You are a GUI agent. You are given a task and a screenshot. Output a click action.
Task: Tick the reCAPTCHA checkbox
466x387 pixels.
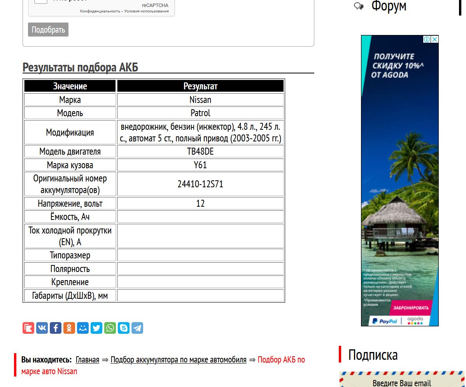(x=40, y=1)
